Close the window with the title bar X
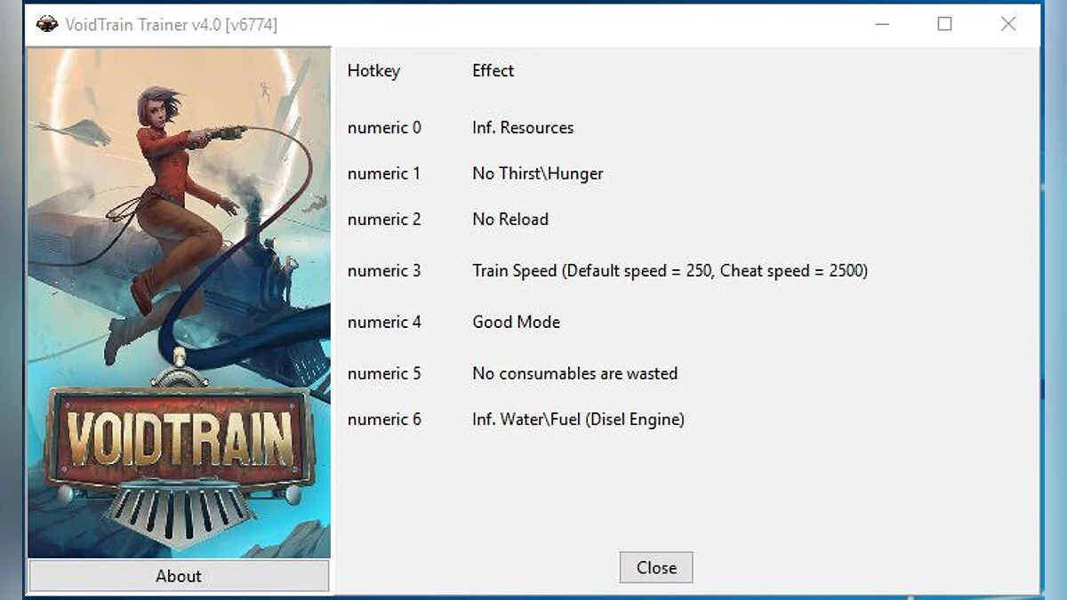Screen dimensions: 1067x600 pyautogui.click(x=1007, y=25)
